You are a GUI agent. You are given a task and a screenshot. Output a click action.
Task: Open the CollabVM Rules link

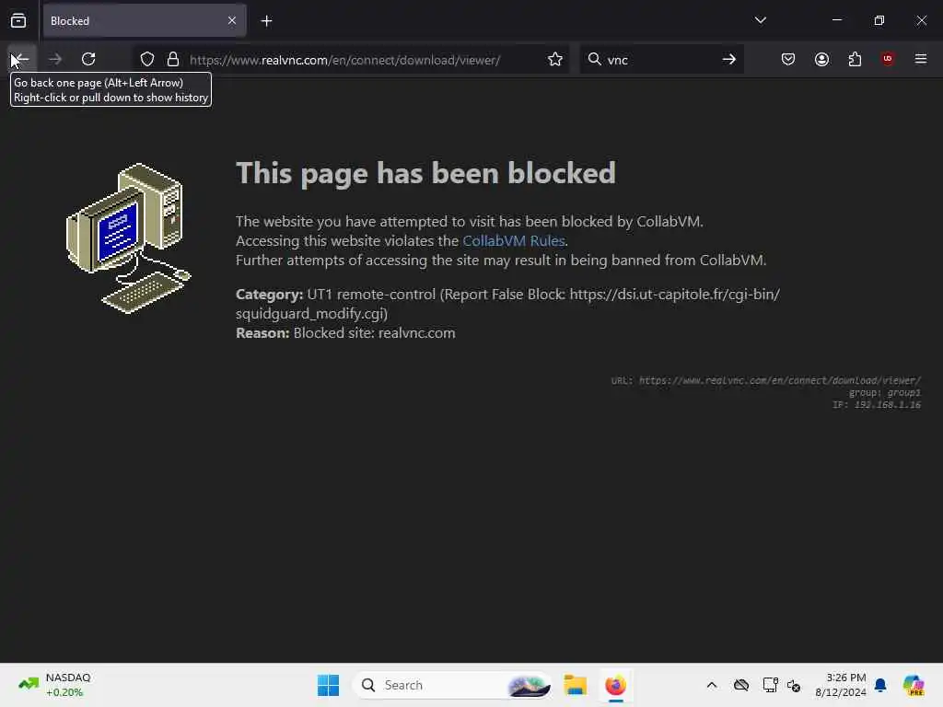pos(514,240)
